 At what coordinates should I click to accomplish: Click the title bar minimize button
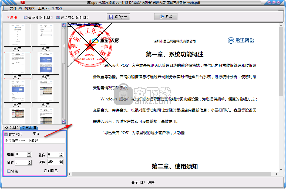269,2
